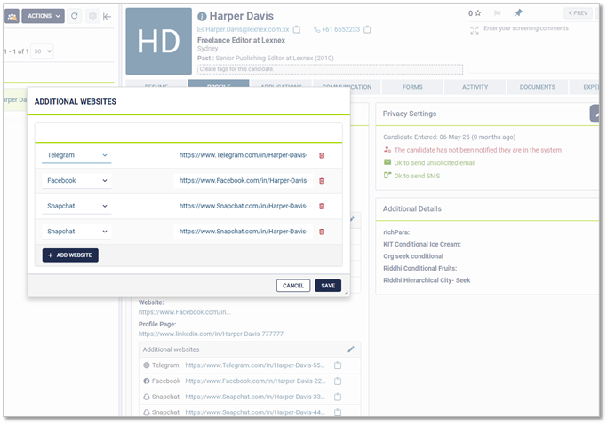Copy the email address clipboard icon
Viewport: 607px width, 424px height.
(x=297, y=29)
